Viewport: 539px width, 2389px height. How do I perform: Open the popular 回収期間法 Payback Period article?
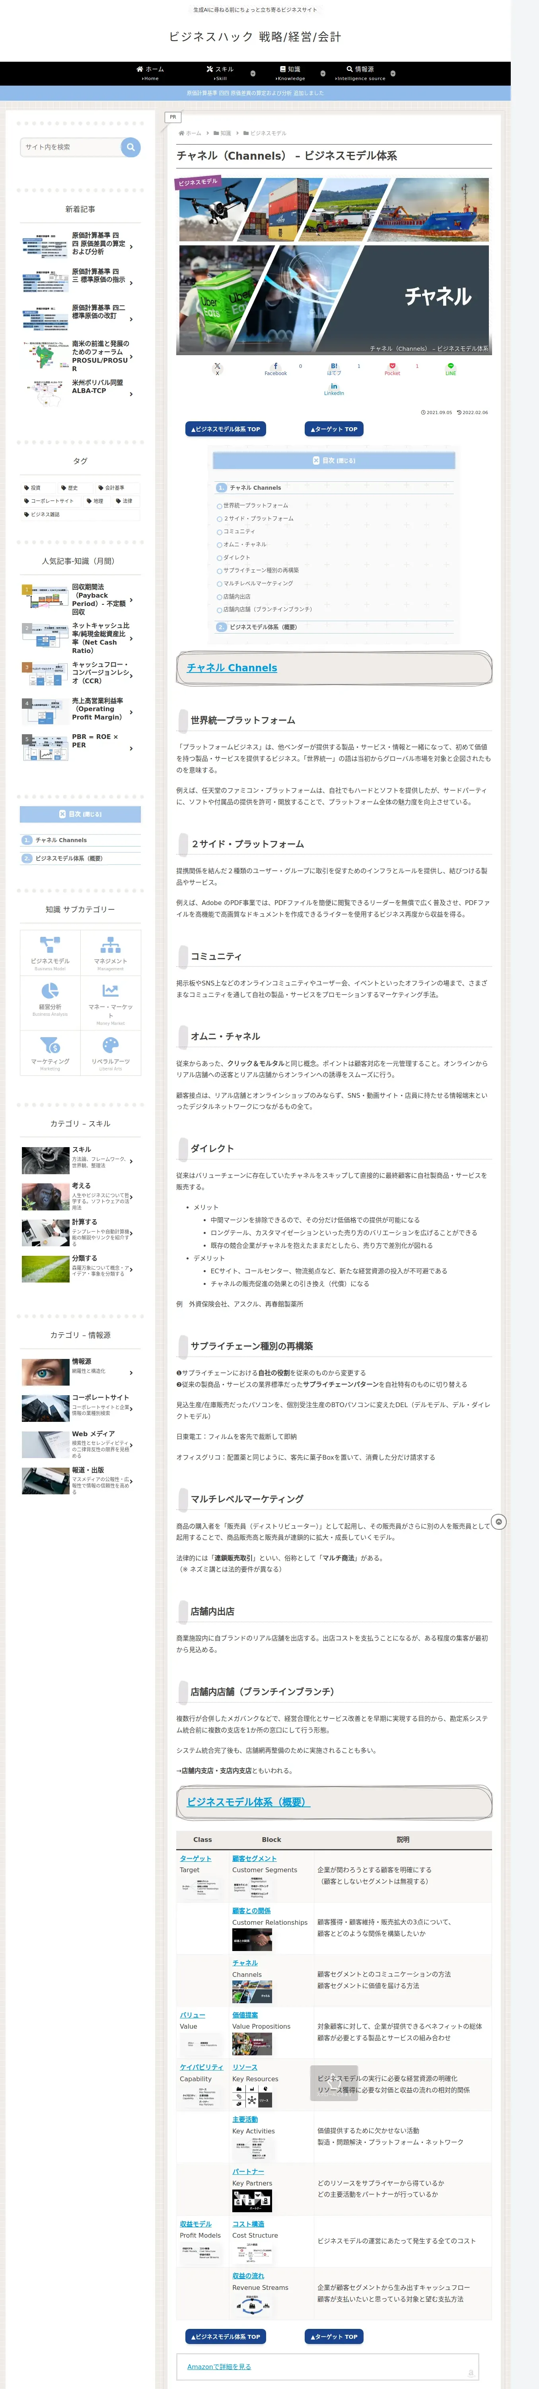click(x=81, y=600)
